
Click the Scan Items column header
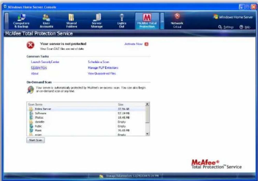pyautogui.click(x=72, y=105)
